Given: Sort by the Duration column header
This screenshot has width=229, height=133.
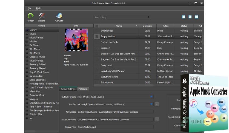Looking at the screenshot, I should coord(147,26).
